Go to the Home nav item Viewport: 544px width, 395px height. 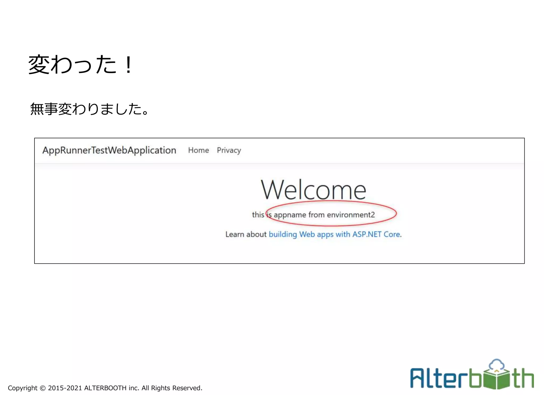pyautogui.click(x=198, y=150)
